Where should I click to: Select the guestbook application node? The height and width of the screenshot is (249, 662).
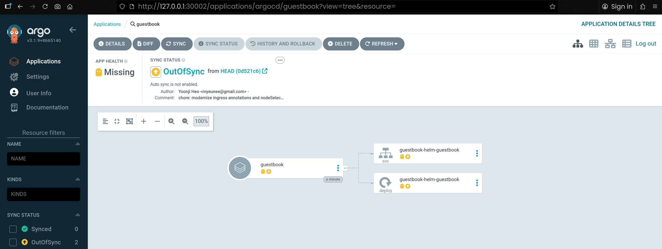click(x=285, y=168)
